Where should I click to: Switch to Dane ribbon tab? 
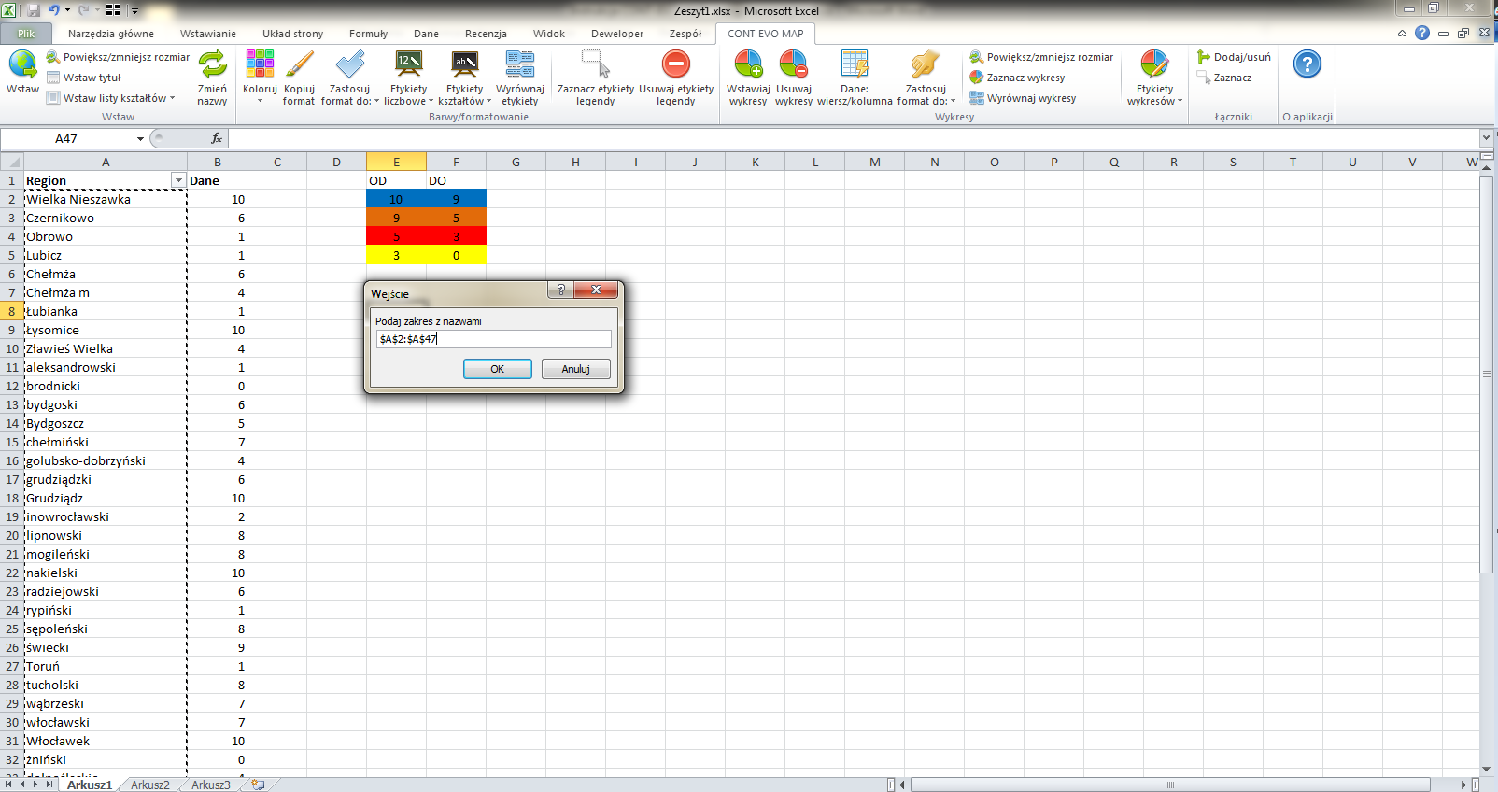(426, 34)
